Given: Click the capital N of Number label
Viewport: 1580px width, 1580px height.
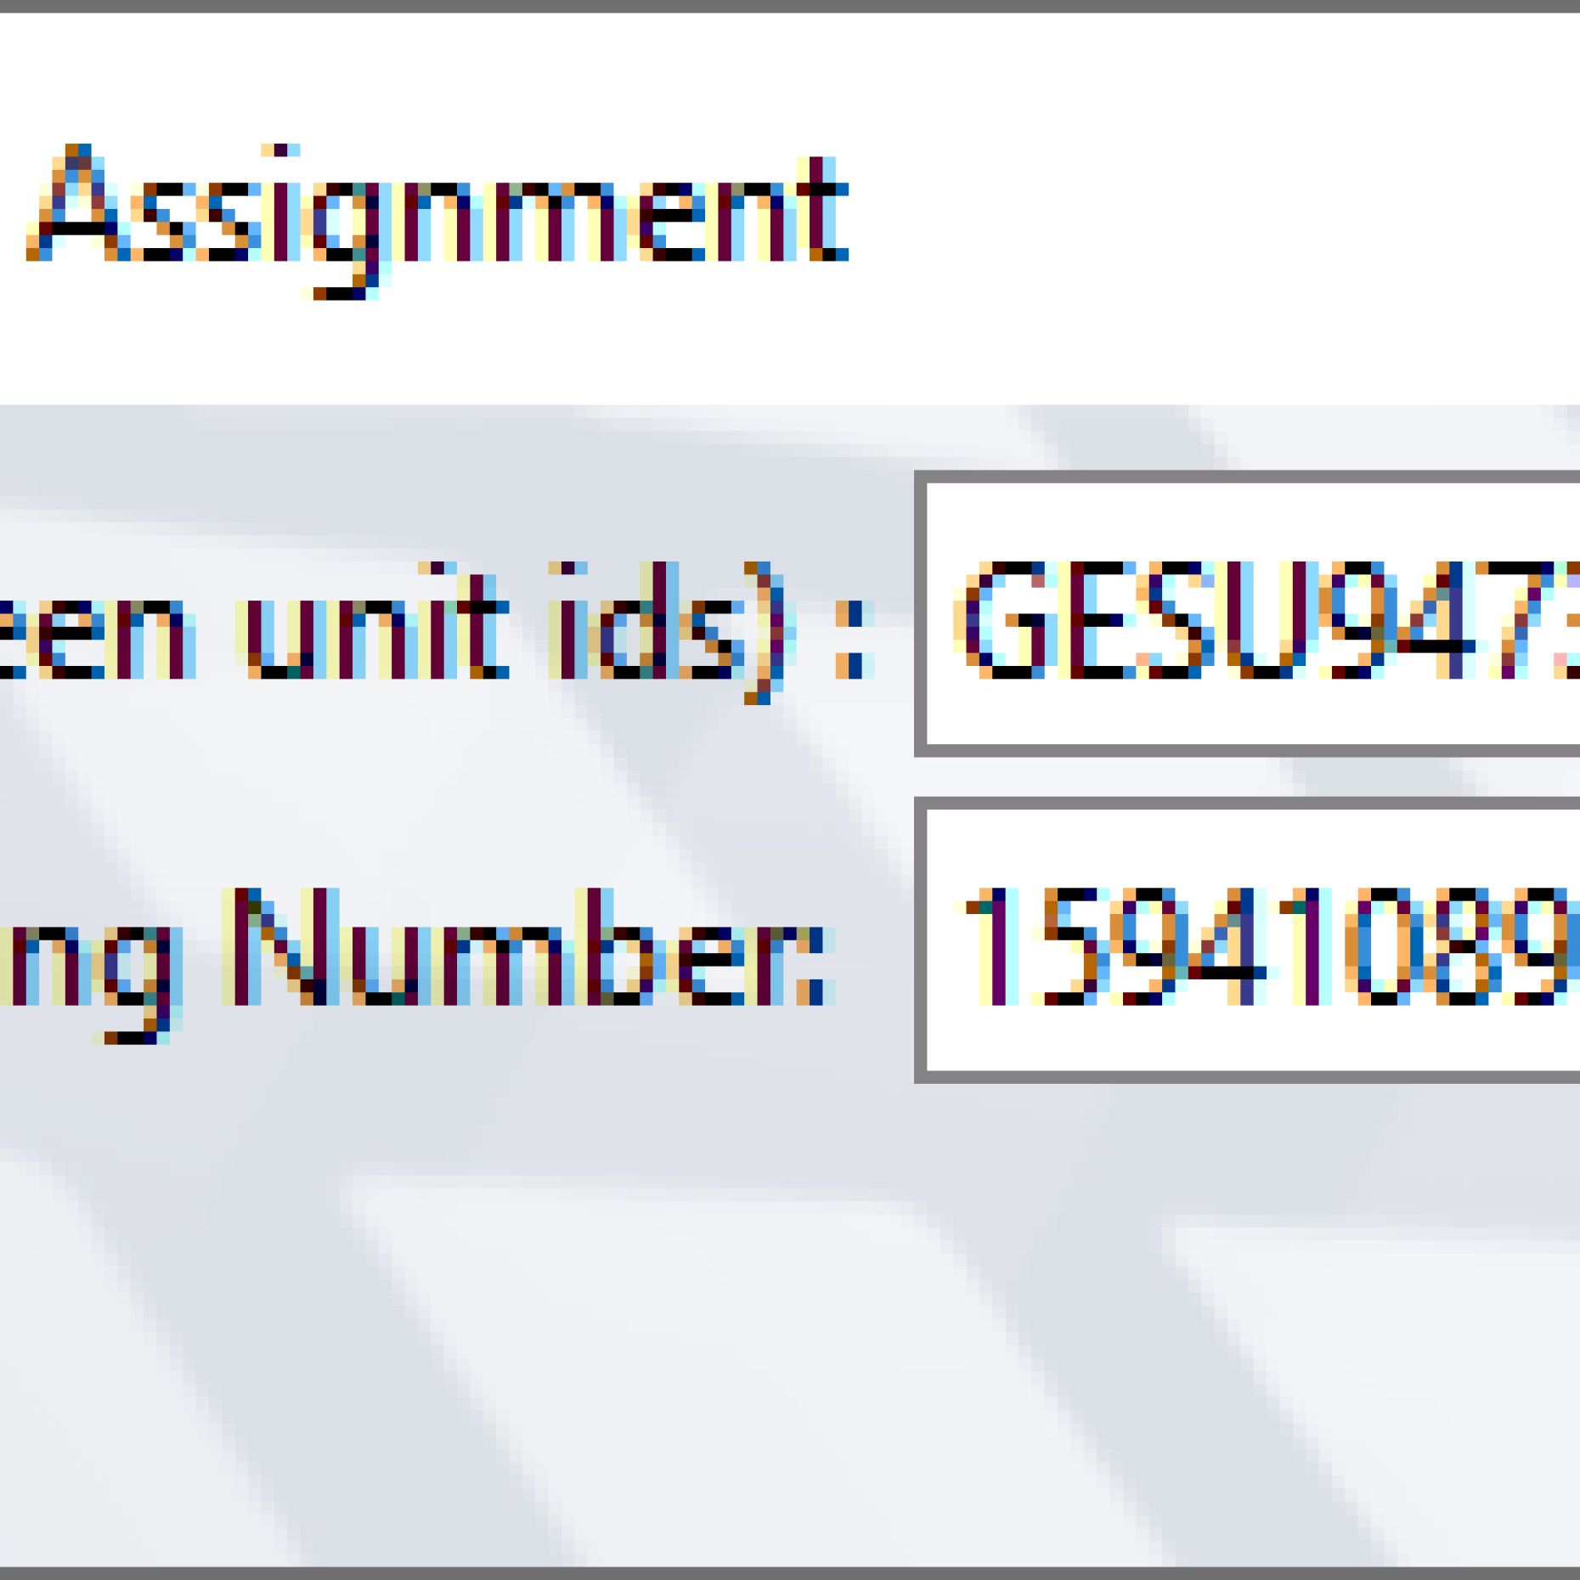Looking at the screenshot, I should (x=276, y=947).
